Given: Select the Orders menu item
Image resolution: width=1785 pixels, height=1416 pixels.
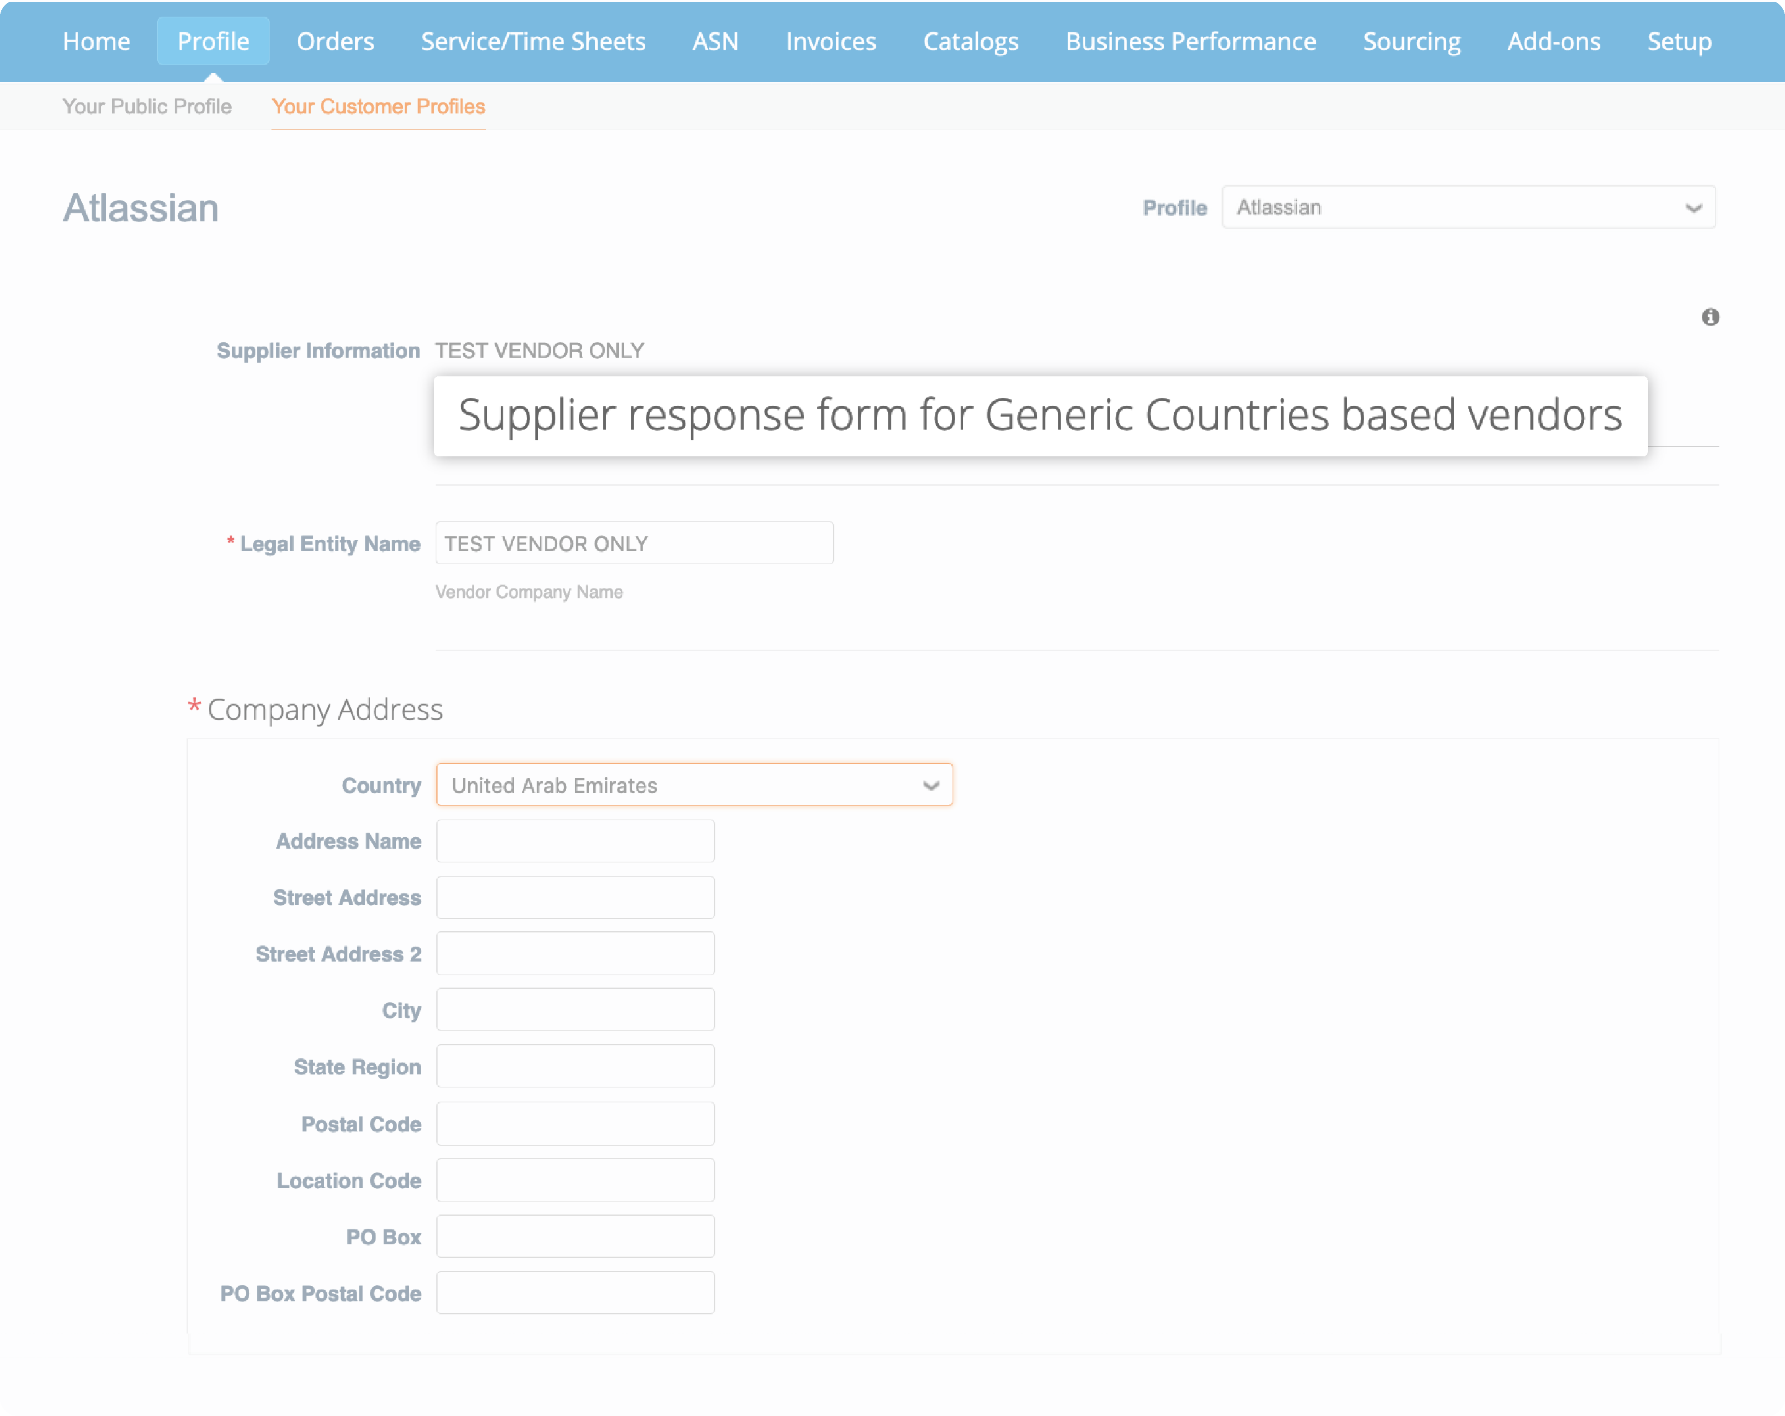Looking at the screenshot, I should tap(335, 42).
